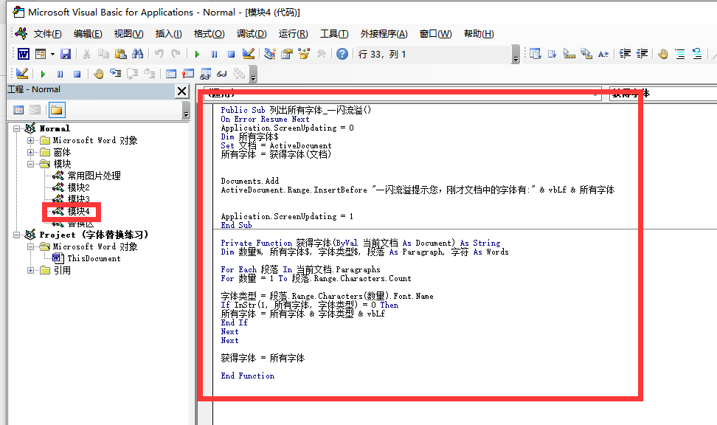Collapse the 模块 folder
The image size is (717, 425).
(31, 164)
